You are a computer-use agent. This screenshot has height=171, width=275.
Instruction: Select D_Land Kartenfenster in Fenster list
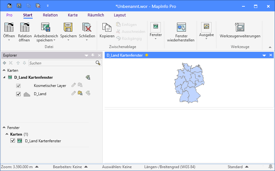click(43, 141)
